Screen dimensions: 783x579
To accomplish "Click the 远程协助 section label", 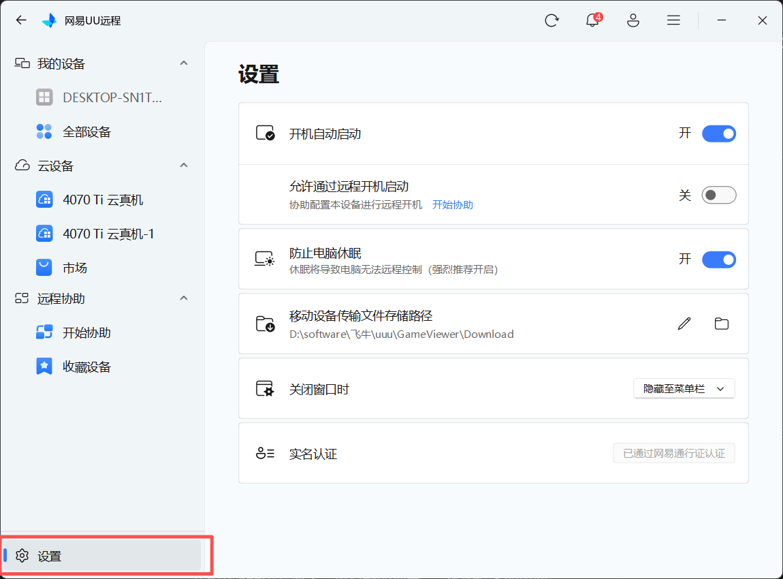I will click(x=61, y=299).
